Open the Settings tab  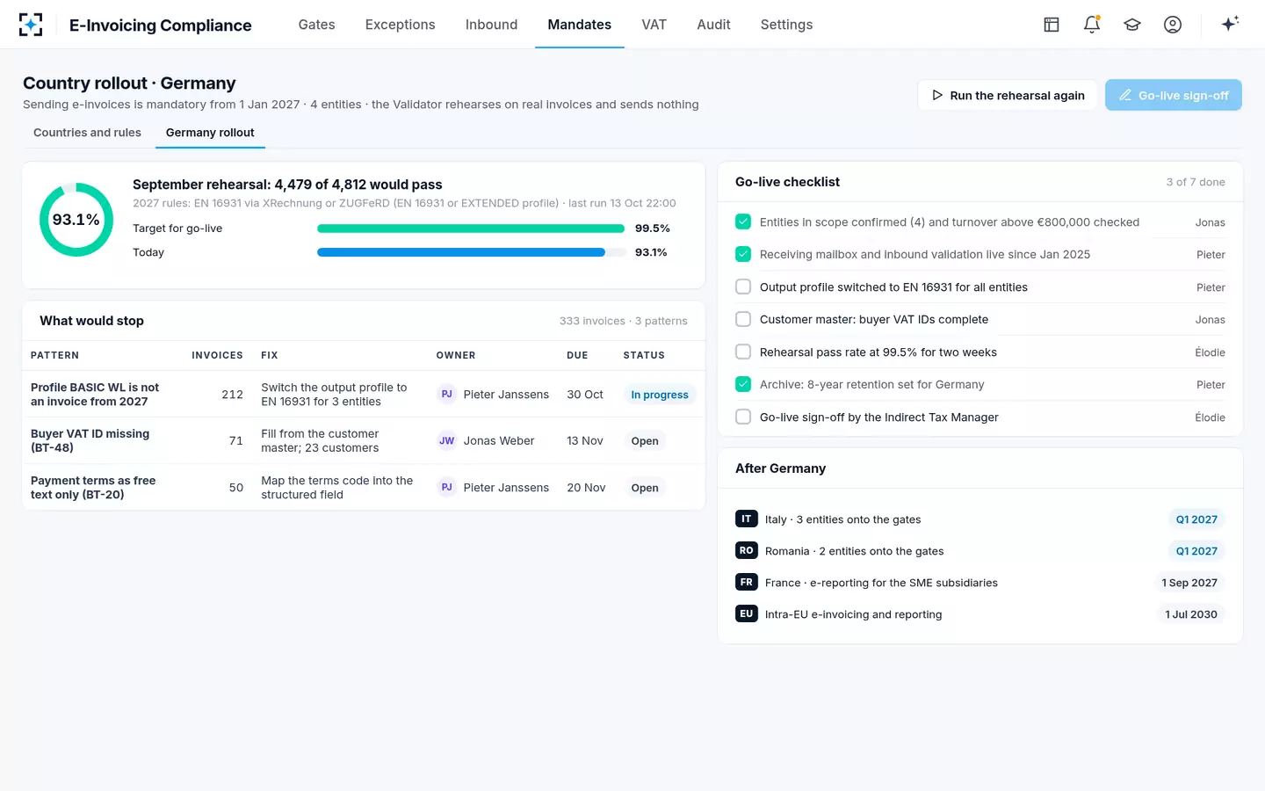(x=787, y=25)
